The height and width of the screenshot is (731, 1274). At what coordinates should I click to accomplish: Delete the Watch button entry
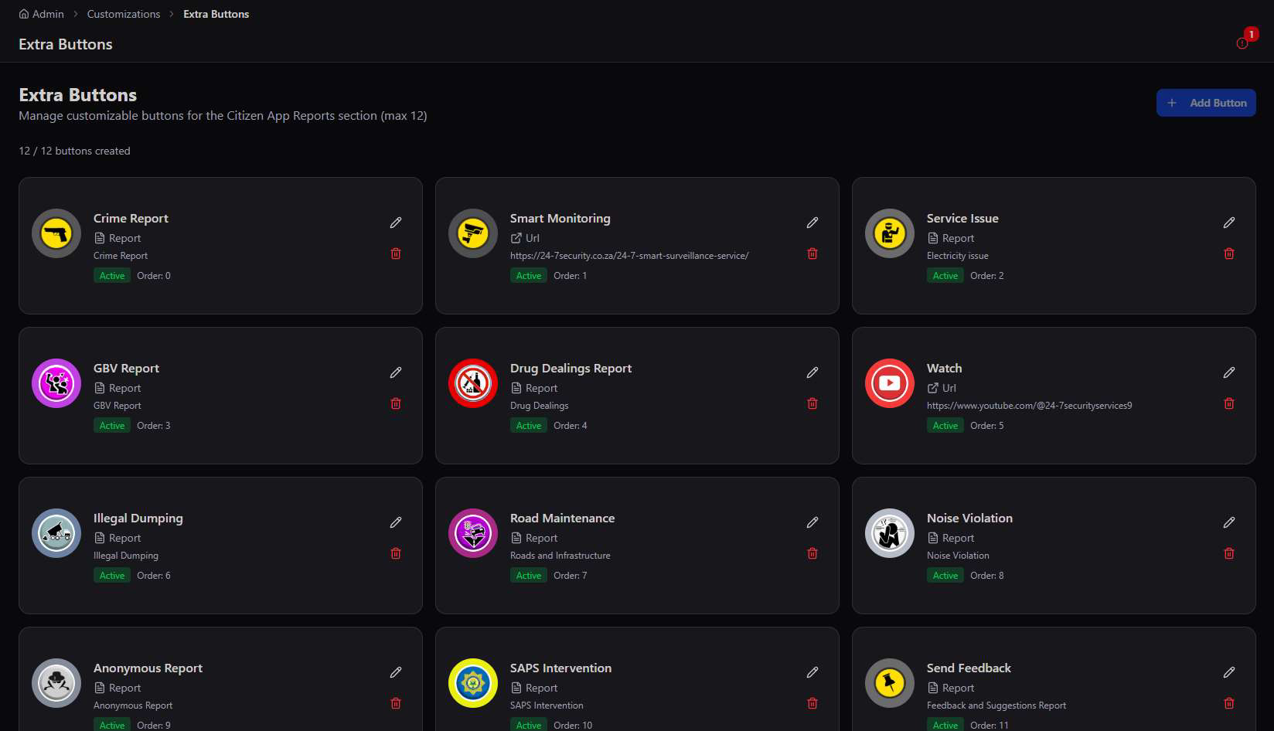coord(1229,403)
